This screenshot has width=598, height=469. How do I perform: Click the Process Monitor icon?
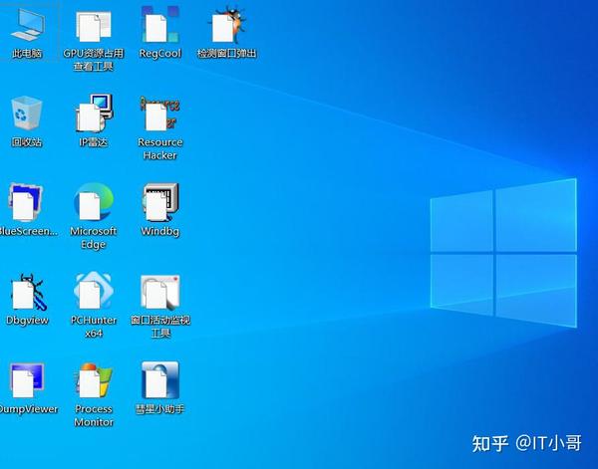94,380
